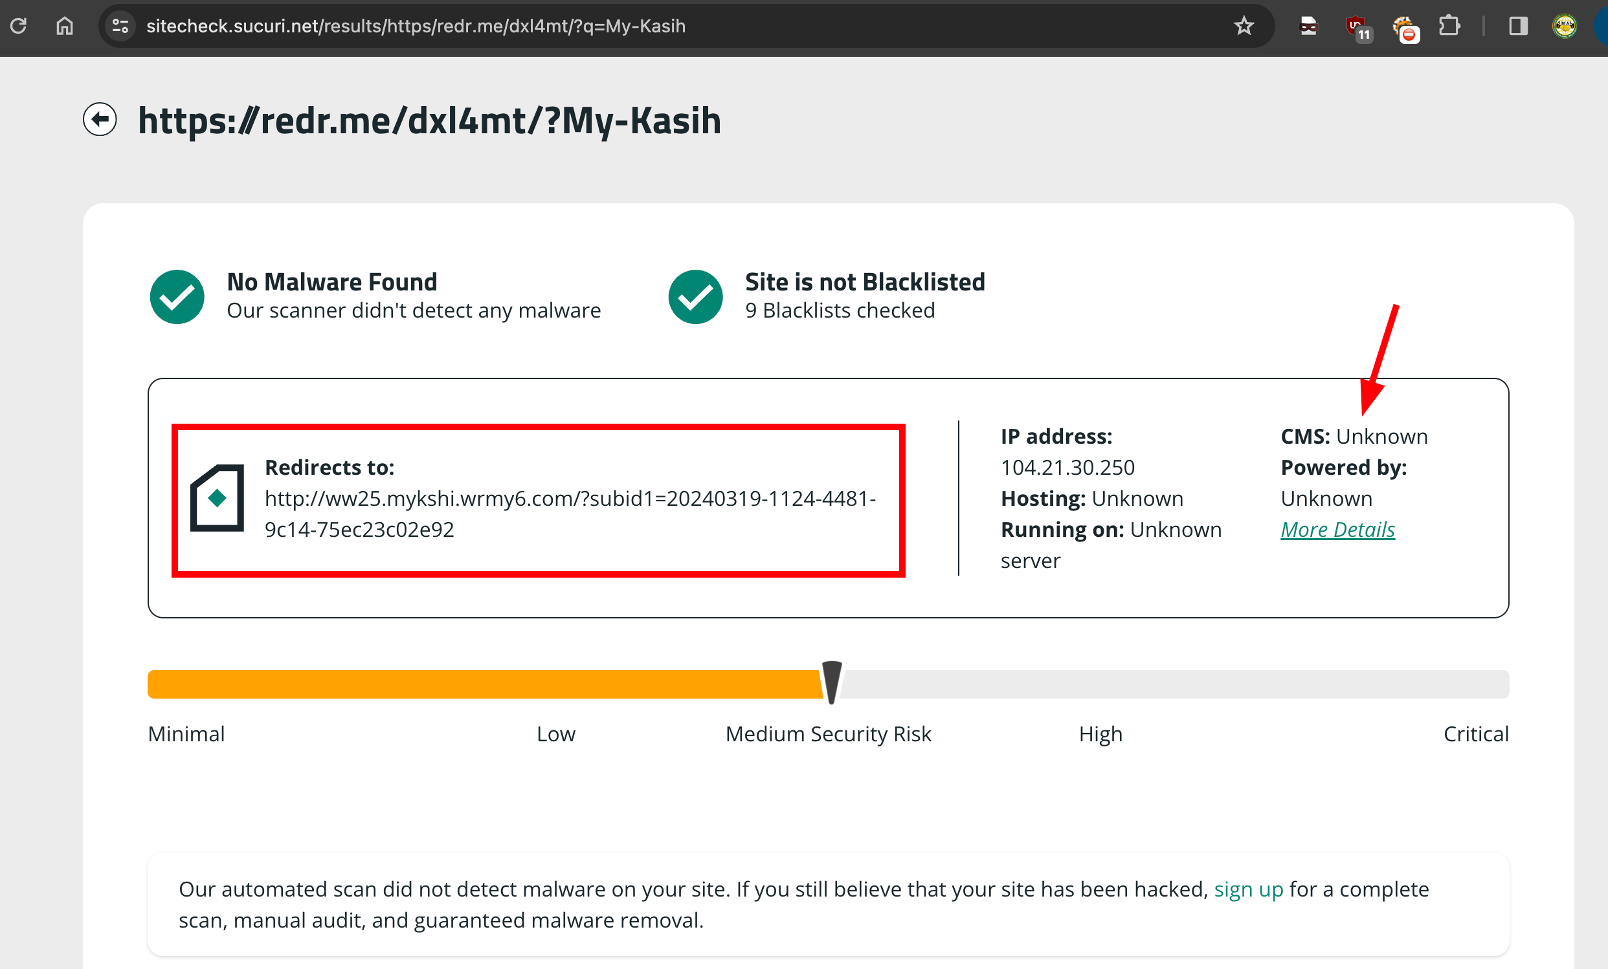Open the More Details link
The image size is (1608, 969).
pyautogui.click(x=1337, y=530)
